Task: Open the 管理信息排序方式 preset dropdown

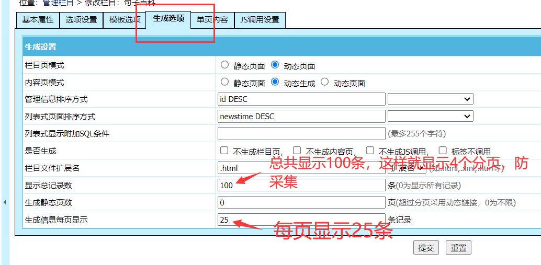Action: tap(430, 99)
